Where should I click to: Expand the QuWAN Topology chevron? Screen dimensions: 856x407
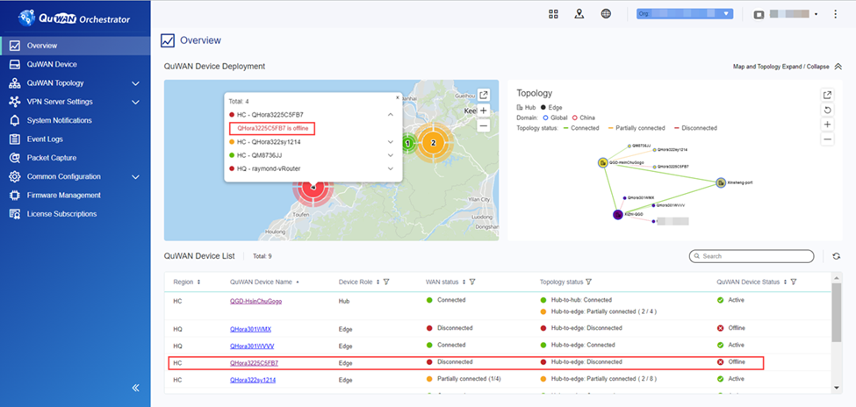(135, 83)
